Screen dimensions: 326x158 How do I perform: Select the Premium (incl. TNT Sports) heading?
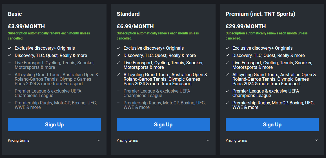click(x=260, y=14)
